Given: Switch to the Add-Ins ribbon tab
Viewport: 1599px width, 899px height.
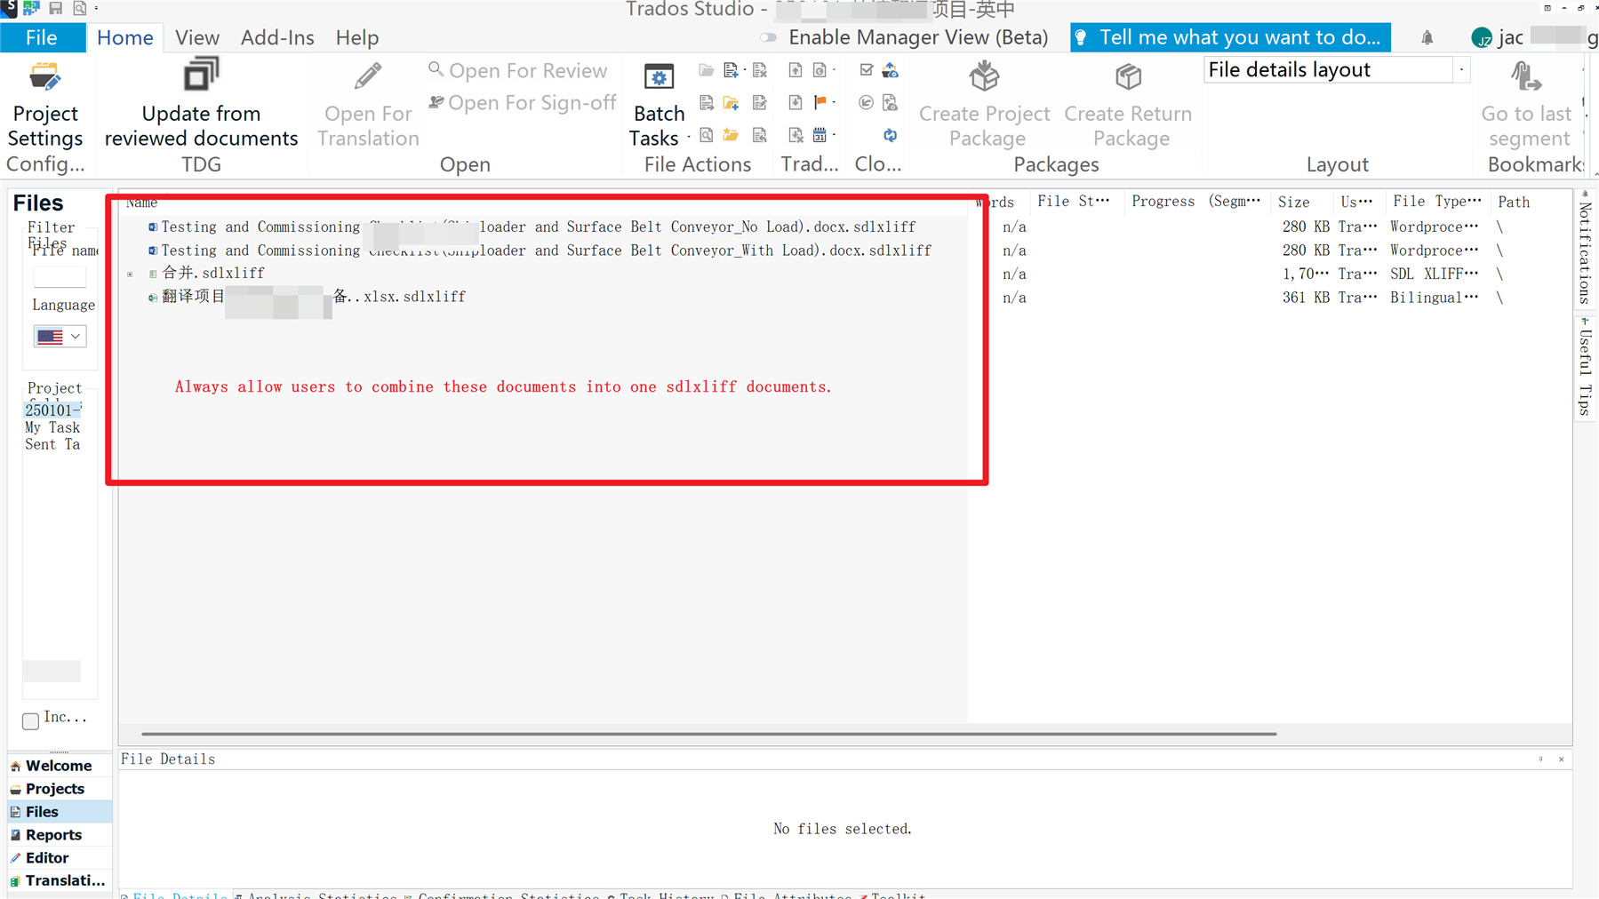Looking at the screenshot, I should pyautogui.click(x=276, y=37).
